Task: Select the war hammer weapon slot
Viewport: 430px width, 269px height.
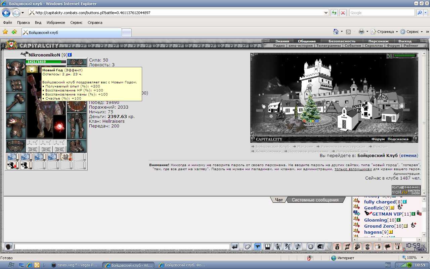Action: click(x=16, y=102)
